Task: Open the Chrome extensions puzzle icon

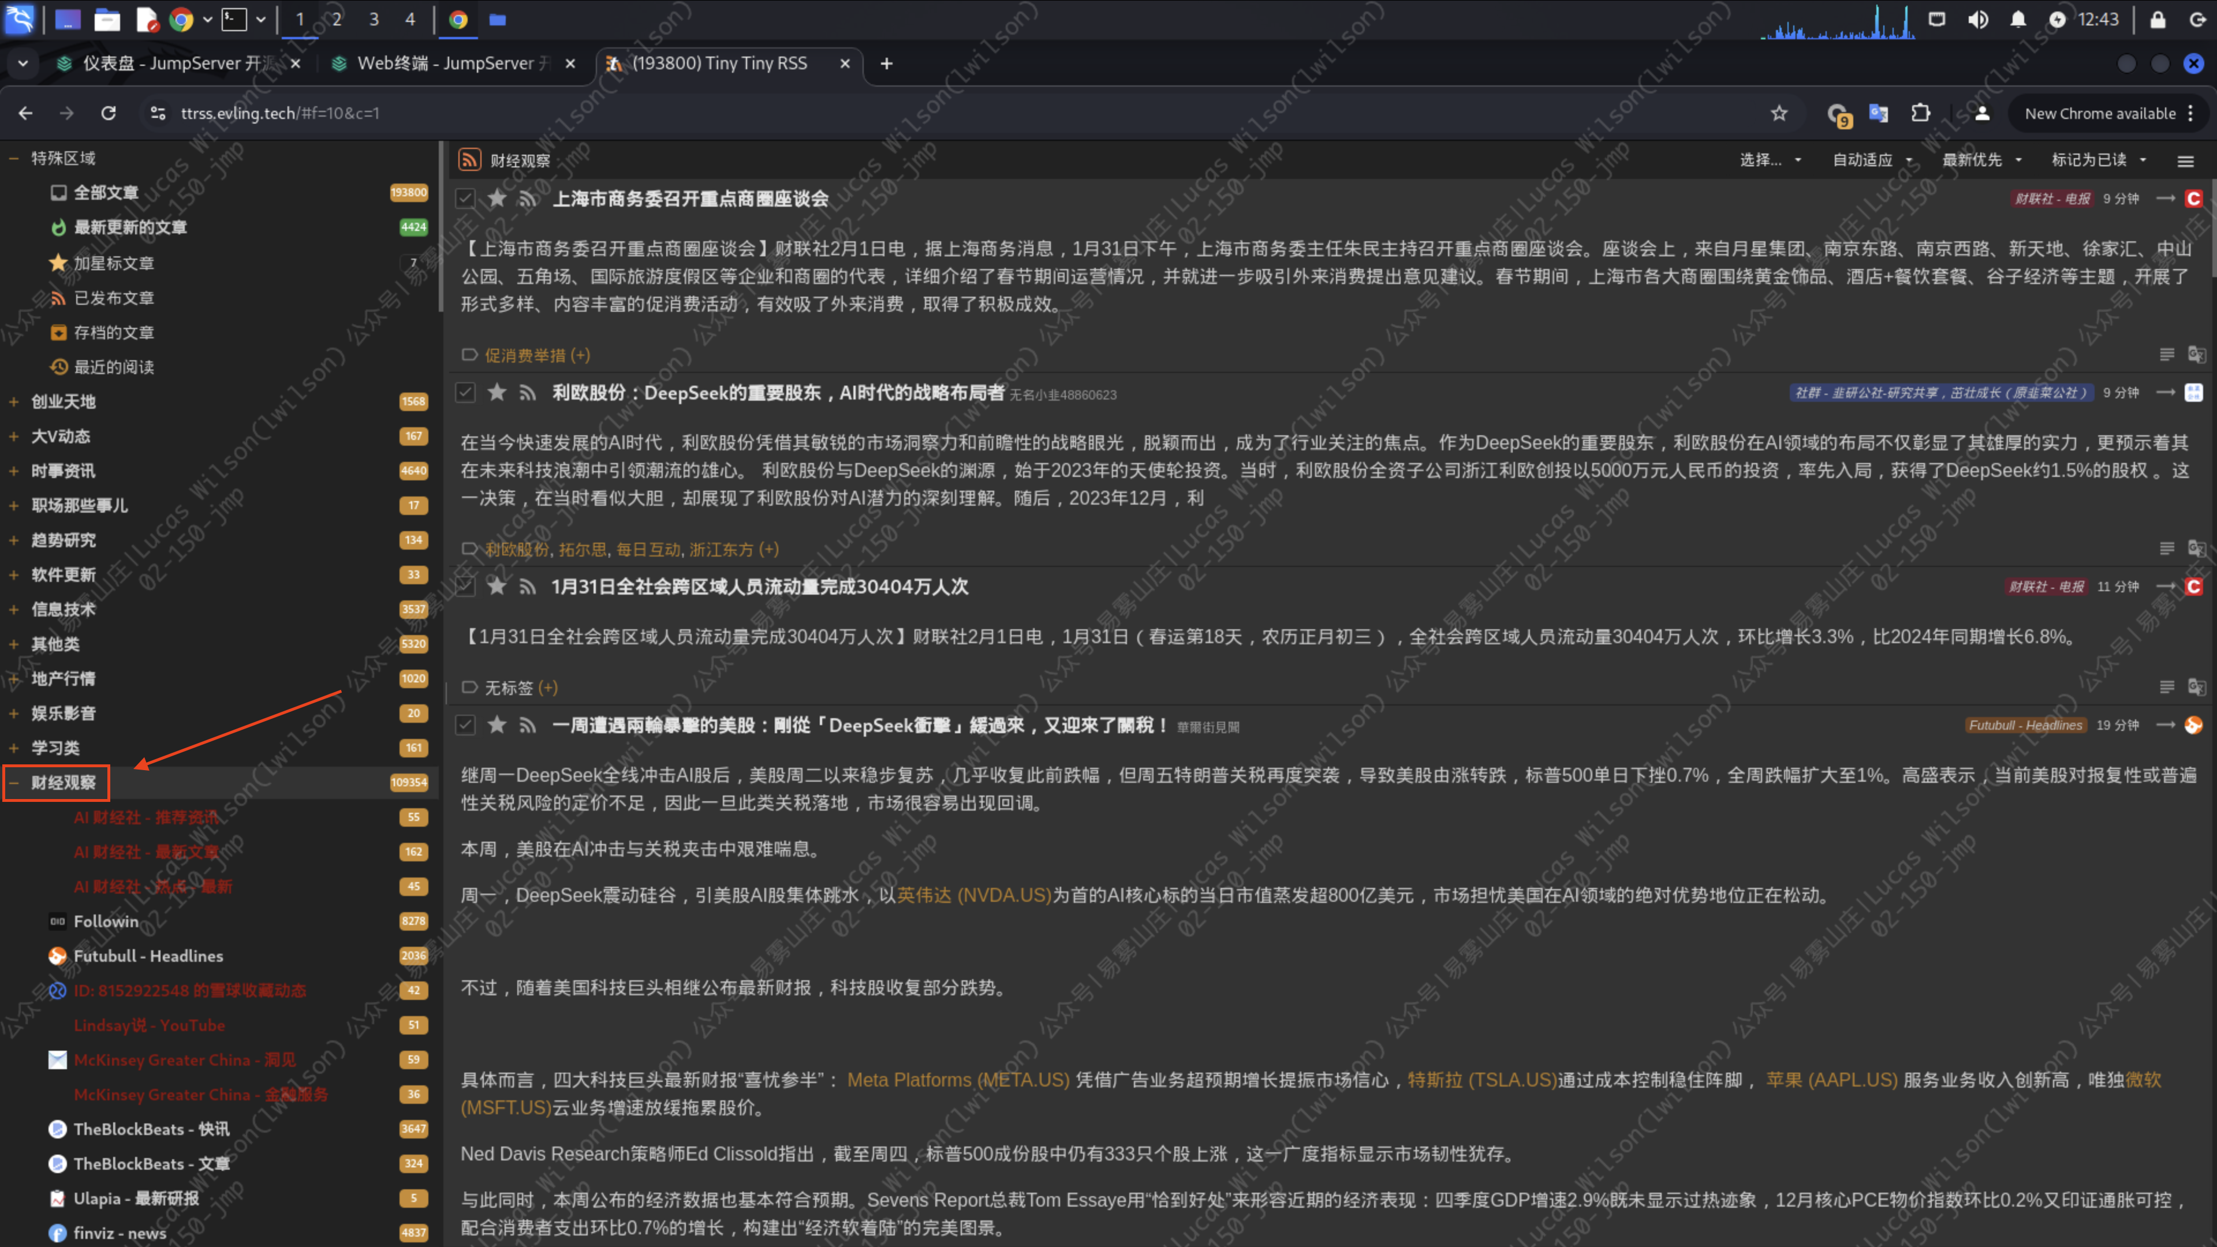Action: [1920, 113]
